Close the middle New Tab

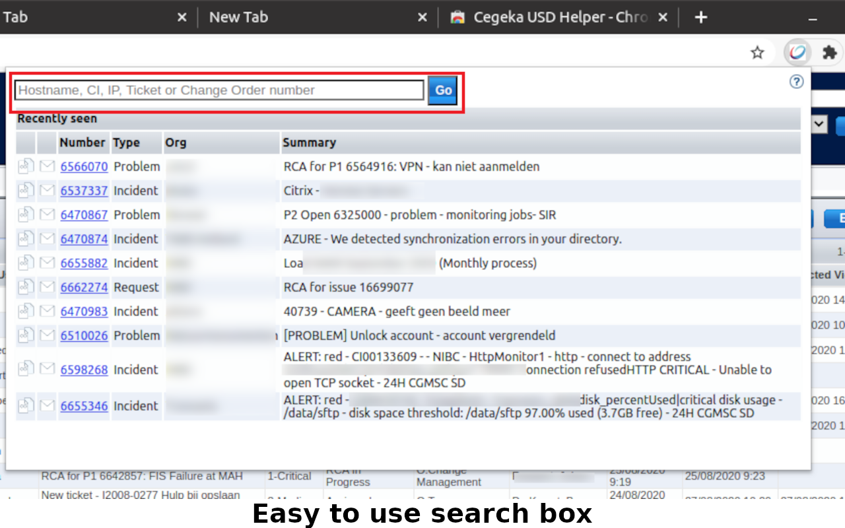pos(422,17)
